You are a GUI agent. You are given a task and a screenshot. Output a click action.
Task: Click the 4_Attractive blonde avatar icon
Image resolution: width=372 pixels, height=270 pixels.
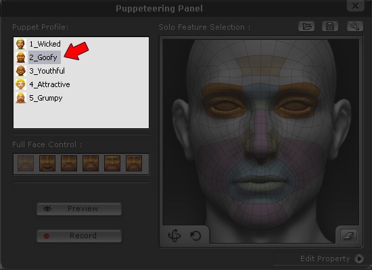tap(21, 84)
